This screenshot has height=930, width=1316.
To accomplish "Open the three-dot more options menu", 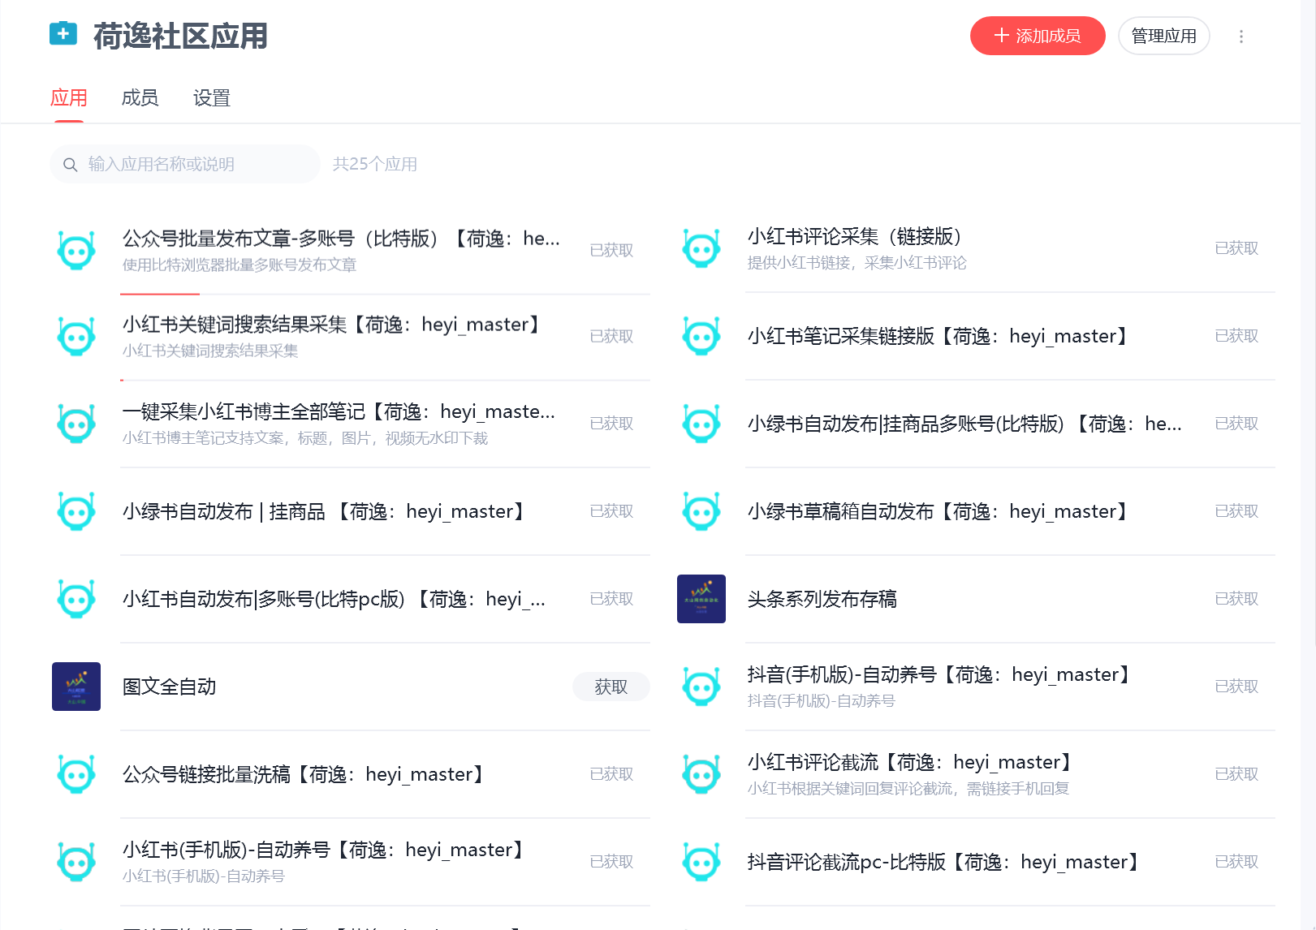I will (1241, 37).
